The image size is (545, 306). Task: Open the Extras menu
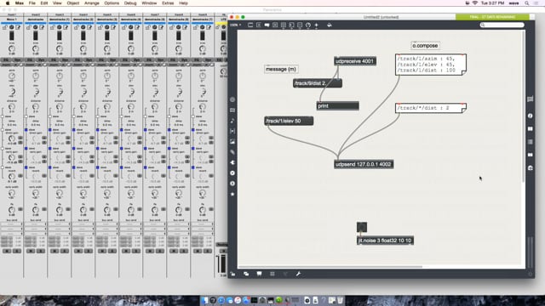pyautogui.click(x=168, y=3)
